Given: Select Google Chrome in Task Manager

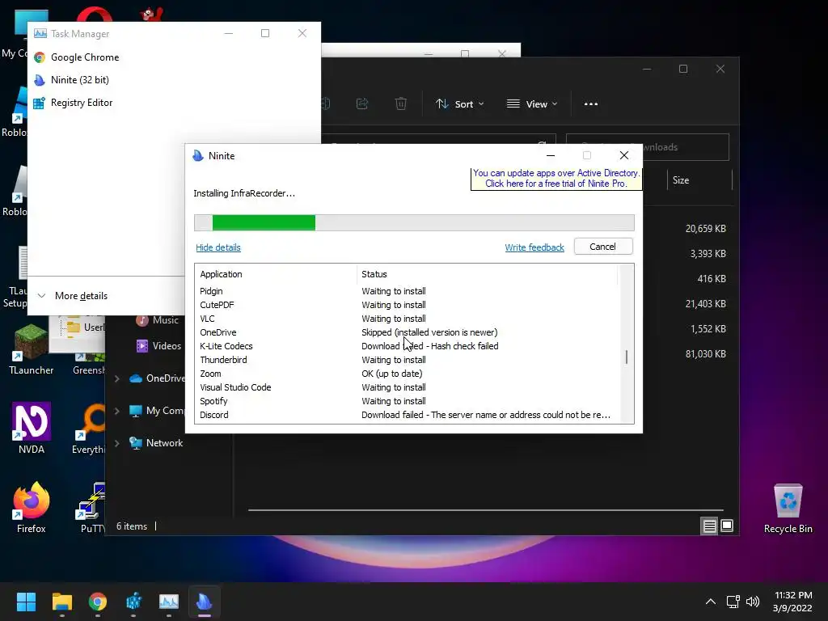Looking at the screenshot, I should point(84,57).
